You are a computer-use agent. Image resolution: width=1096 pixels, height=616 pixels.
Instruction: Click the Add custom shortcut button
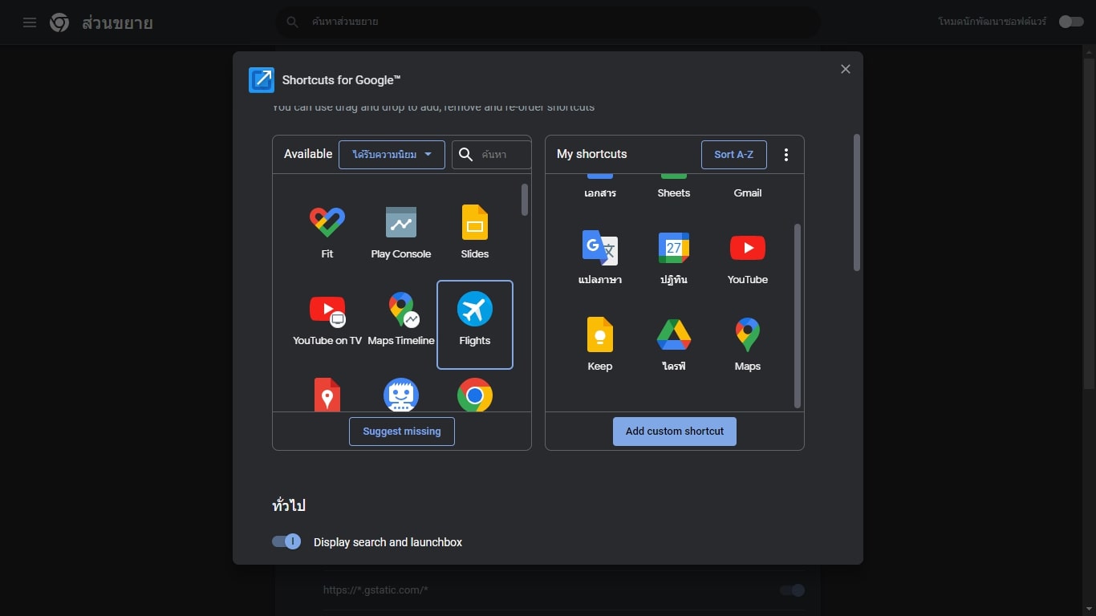pyautogui.click(x=674, y=432)
